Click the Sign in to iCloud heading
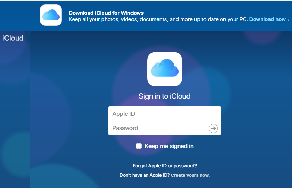Image resolution: width=292 pixels, height=188 pixels. click(165, 96)
